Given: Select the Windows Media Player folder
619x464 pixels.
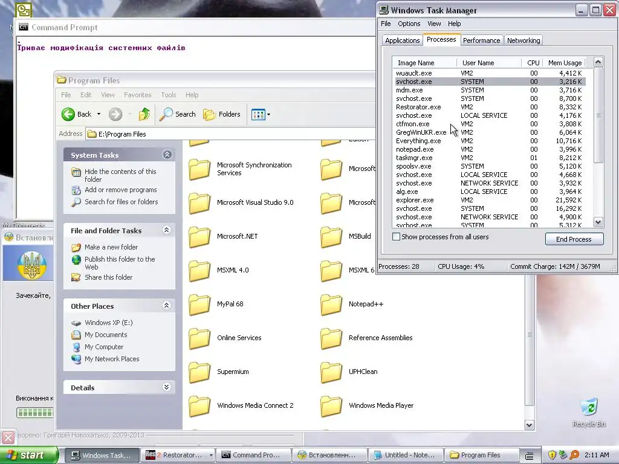Looking at the screenshot, I should coord(367,406).
